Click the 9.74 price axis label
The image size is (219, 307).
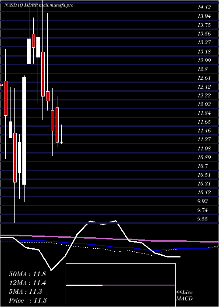(x=203, y=210)
